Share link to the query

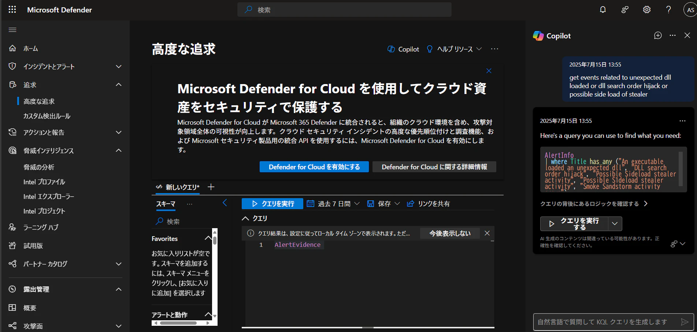[428, 204]
